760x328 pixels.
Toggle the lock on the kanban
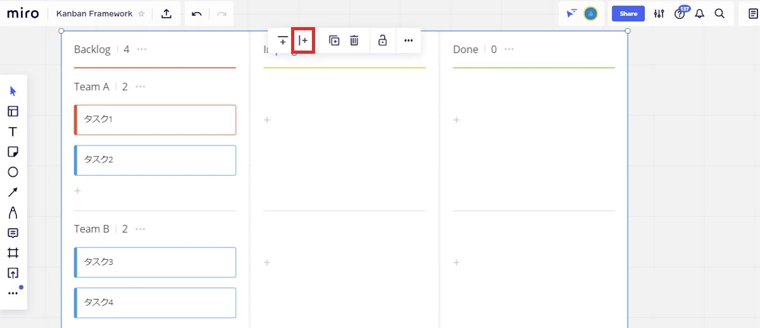[382, 40]
